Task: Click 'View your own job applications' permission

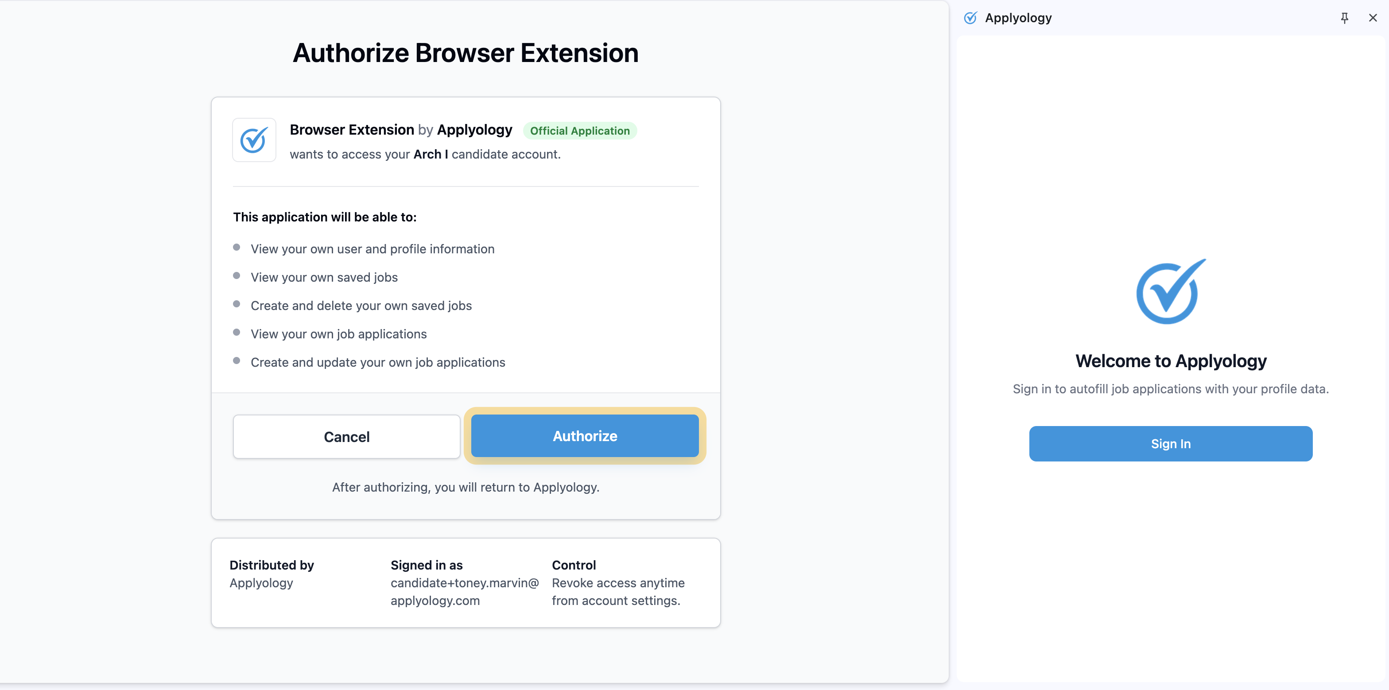Action: click(x=339, y=334)
